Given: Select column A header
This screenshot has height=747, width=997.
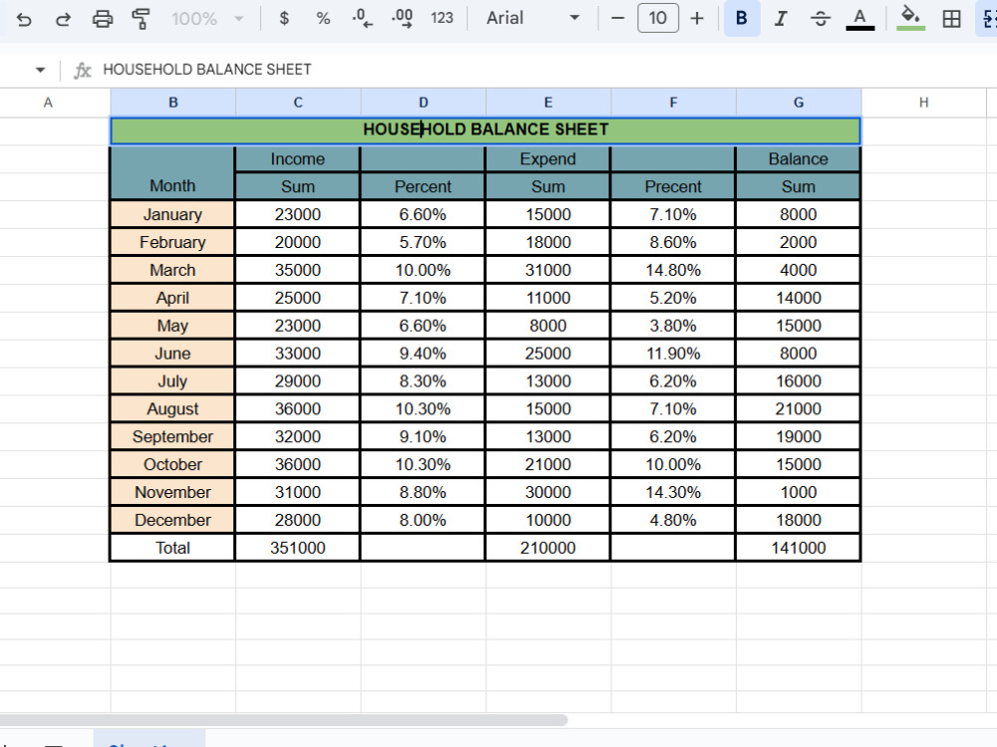Looking at the screenshot, I should click(x=48, y=103).
